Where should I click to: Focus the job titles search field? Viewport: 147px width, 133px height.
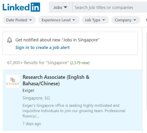[x=110, y=7]
